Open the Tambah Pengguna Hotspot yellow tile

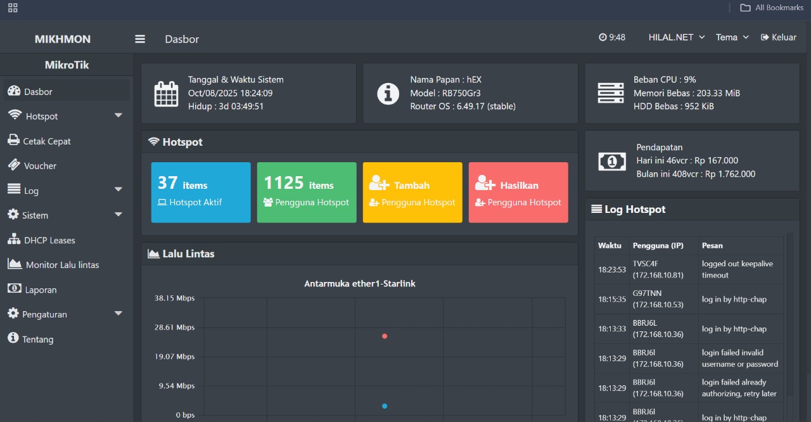[x=412, y=192]
